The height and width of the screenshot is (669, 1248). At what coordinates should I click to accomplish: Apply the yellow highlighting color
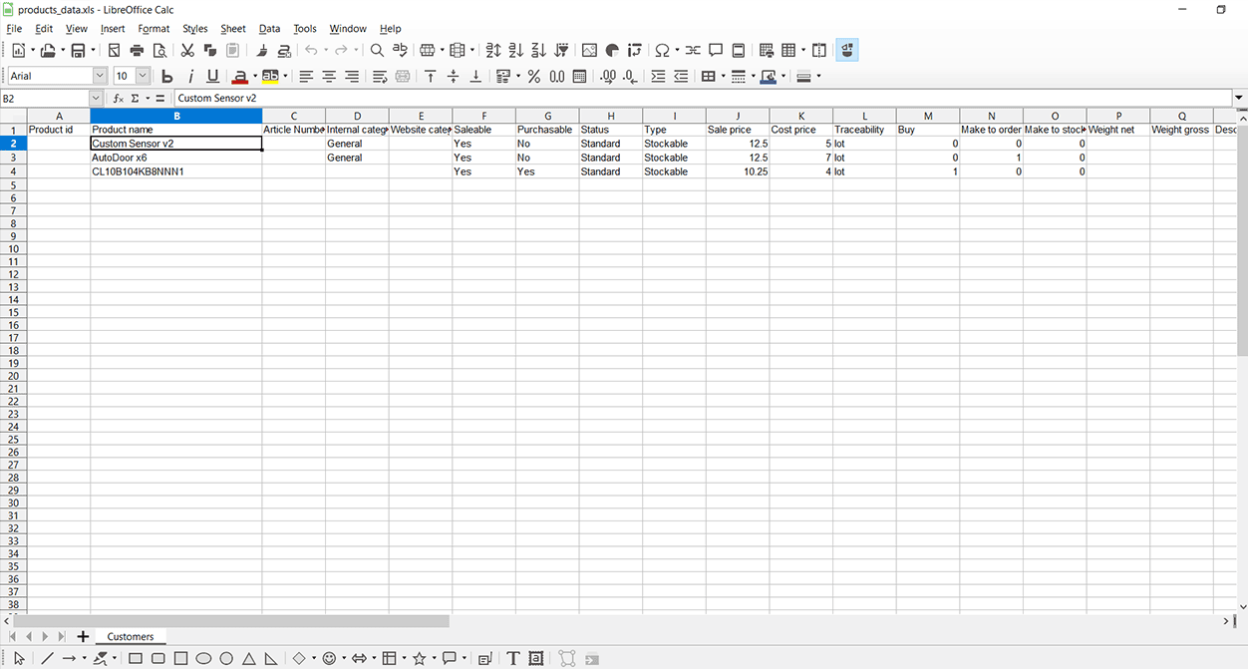pos(270,76)
